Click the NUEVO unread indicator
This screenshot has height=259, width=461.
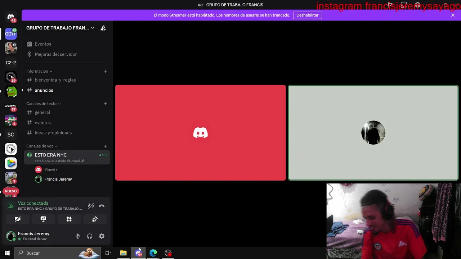tap(11, 191)
